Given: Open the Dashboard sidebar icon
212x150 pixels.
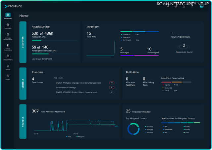Looking at the screenshot, I should pos(8,15).
